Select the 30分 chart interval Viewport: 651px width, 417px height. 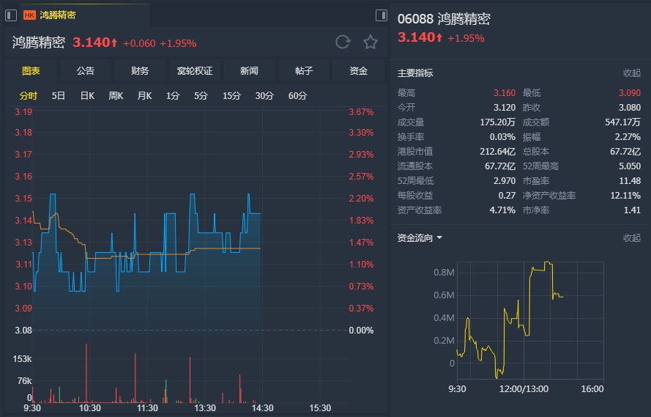(x=264, y=96)
